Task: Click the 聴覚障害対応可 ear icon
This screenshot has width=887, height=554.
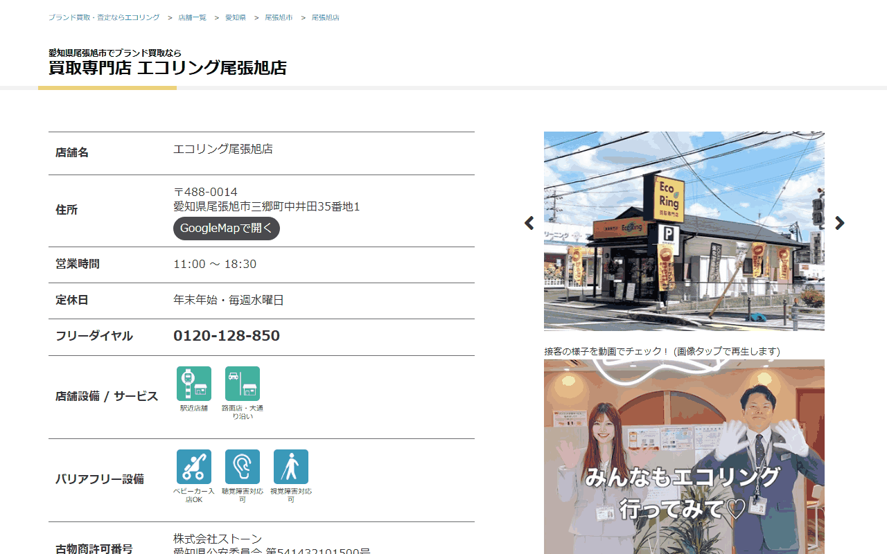Action: tap(243, 467)
